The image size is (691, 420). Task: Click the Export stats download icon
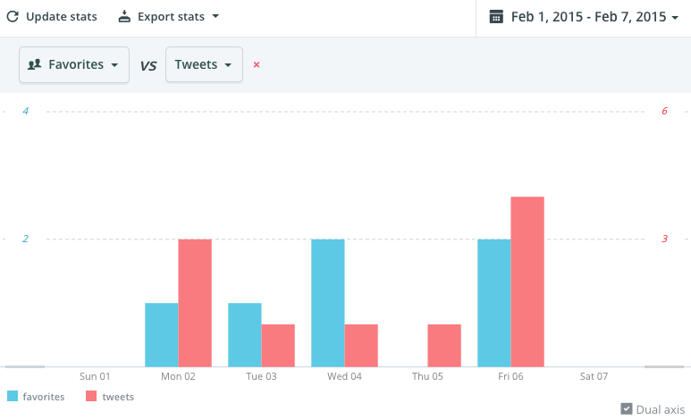coord(125,17)
